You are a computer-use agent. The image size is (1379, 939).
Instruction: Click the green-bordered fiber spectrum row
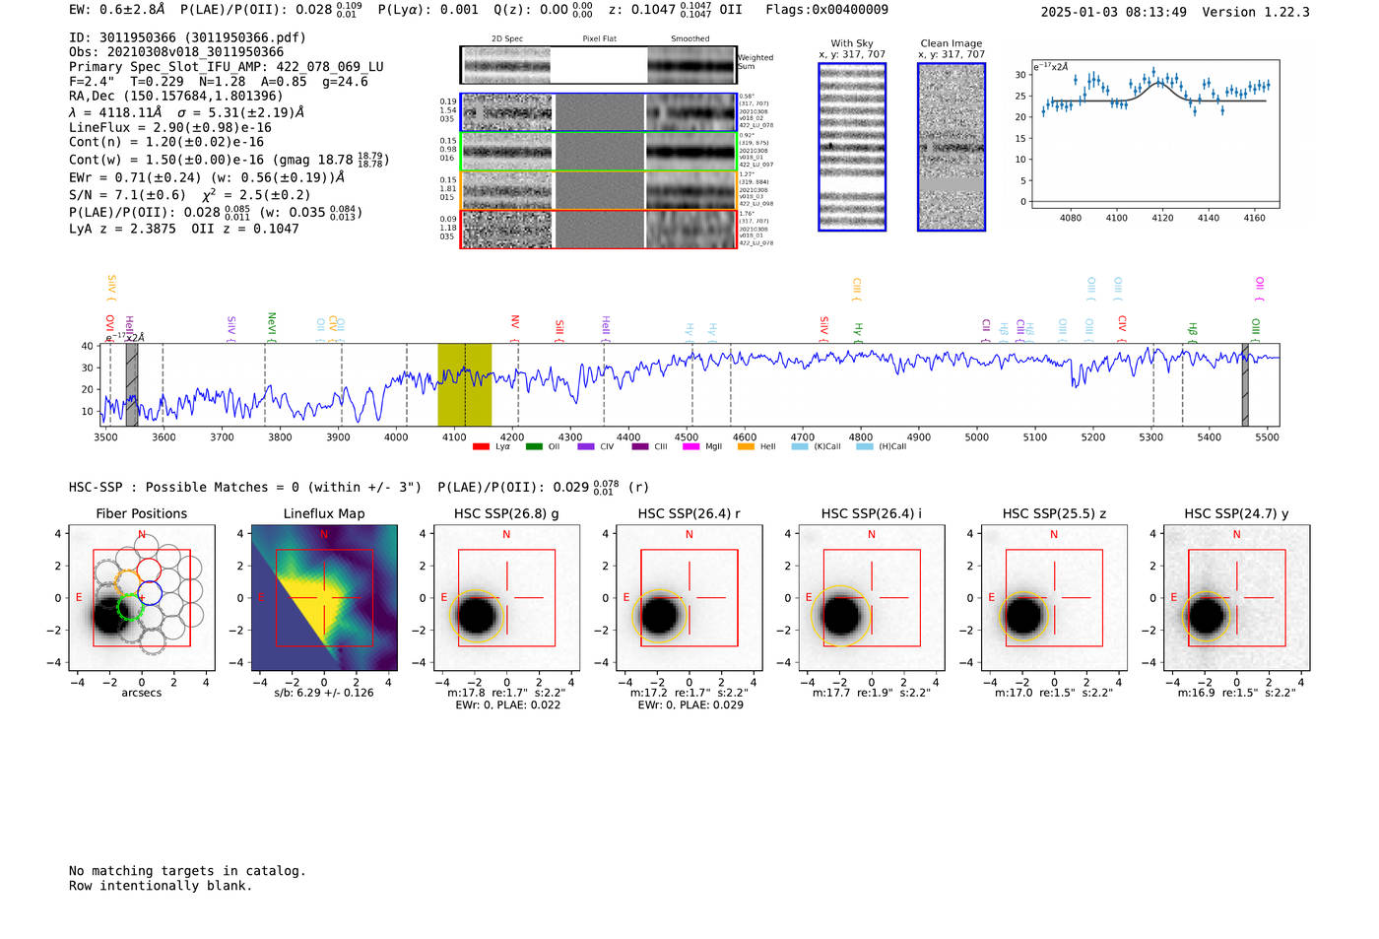pyautogui.click(x=598, y=152)
